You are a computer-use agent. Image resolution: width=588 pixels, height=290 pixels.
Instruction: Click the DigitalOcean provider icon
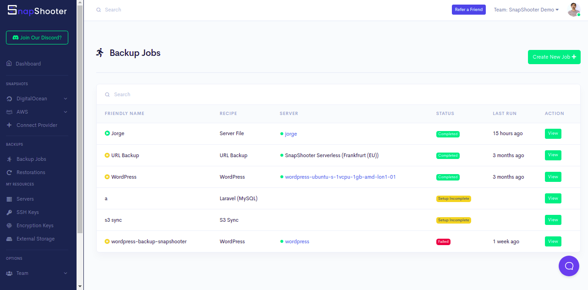(x=9, y=98)
